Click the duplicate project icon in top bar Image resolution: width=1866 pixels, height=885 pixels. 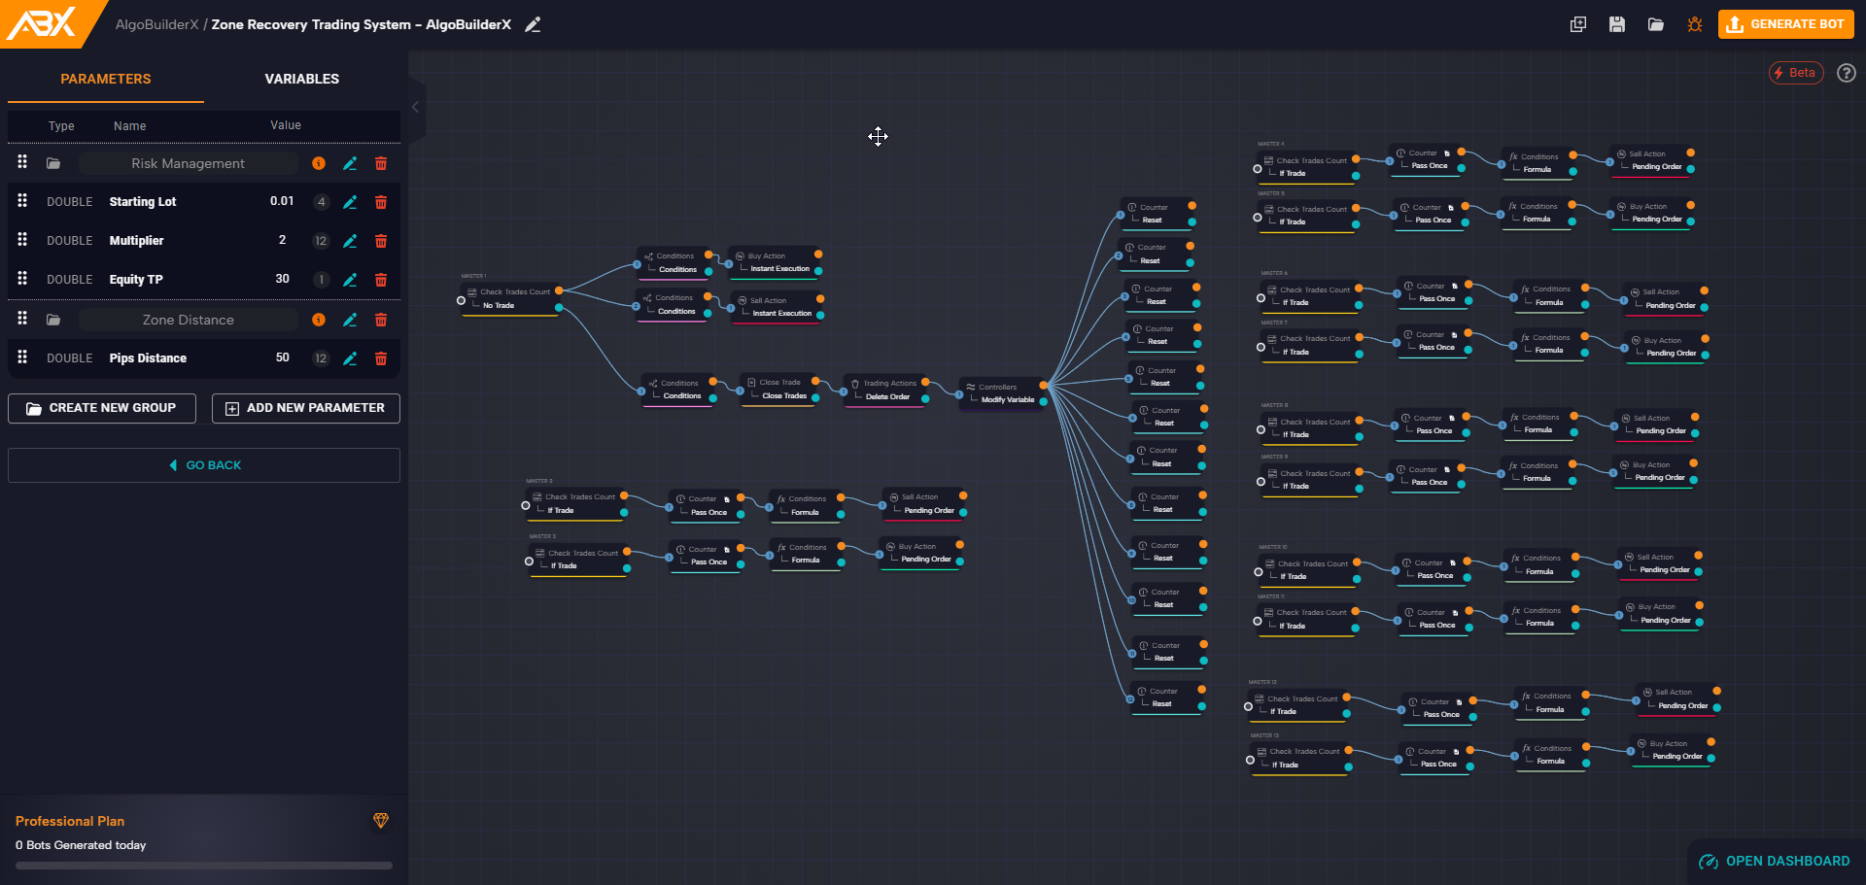(1578, 24)
